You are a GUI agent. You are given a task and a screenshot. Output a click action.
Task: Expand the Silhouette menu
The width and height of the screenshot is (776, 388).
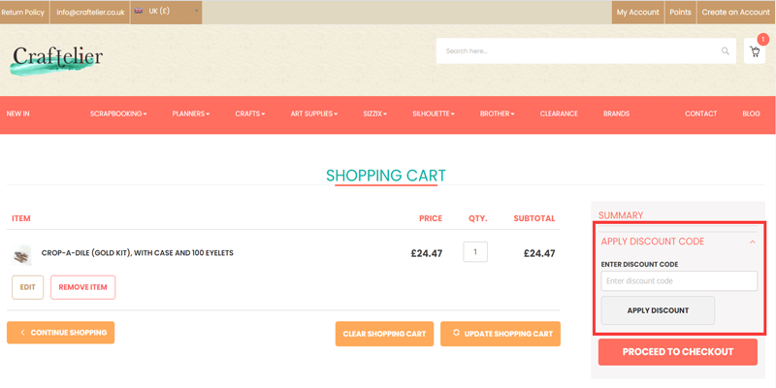433,113
